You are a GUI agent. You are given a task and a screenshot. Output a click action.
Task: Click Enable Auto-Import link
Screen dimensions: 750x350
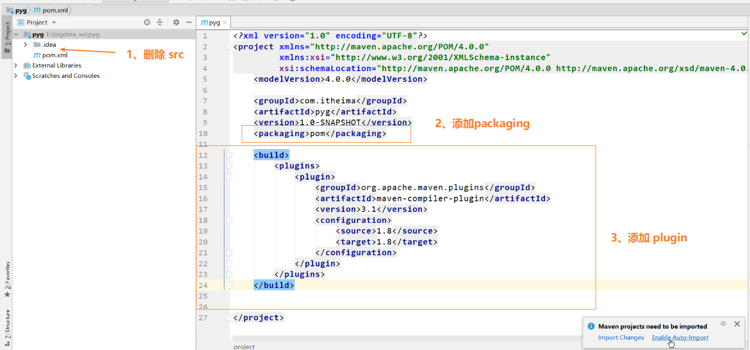[x=680, y=338]
